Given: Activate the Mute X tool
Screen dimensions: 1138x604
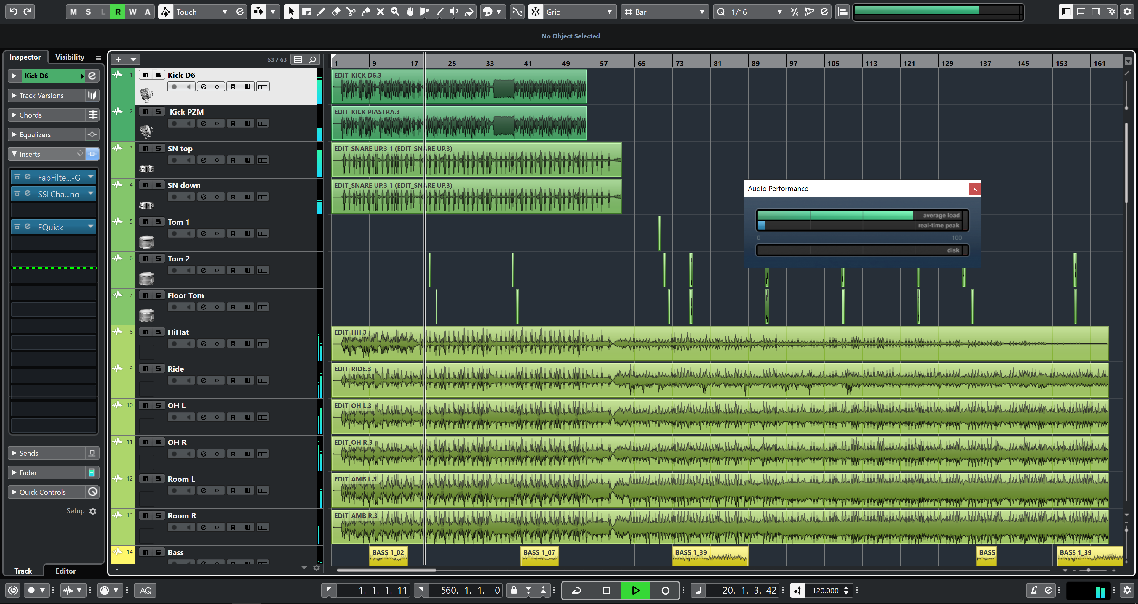Looking at the screenshot, I should [x=380, y=12].
